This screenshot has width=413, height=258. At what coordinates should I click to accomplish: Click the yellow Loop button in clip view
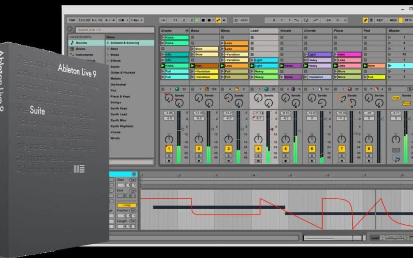(127, 205)
